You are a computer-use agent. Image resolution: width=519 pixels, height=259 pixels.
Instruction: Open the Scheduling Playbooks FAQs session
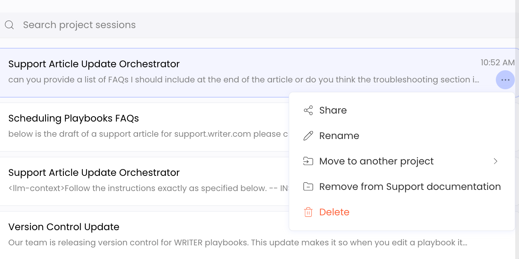[x=74, y=118]
